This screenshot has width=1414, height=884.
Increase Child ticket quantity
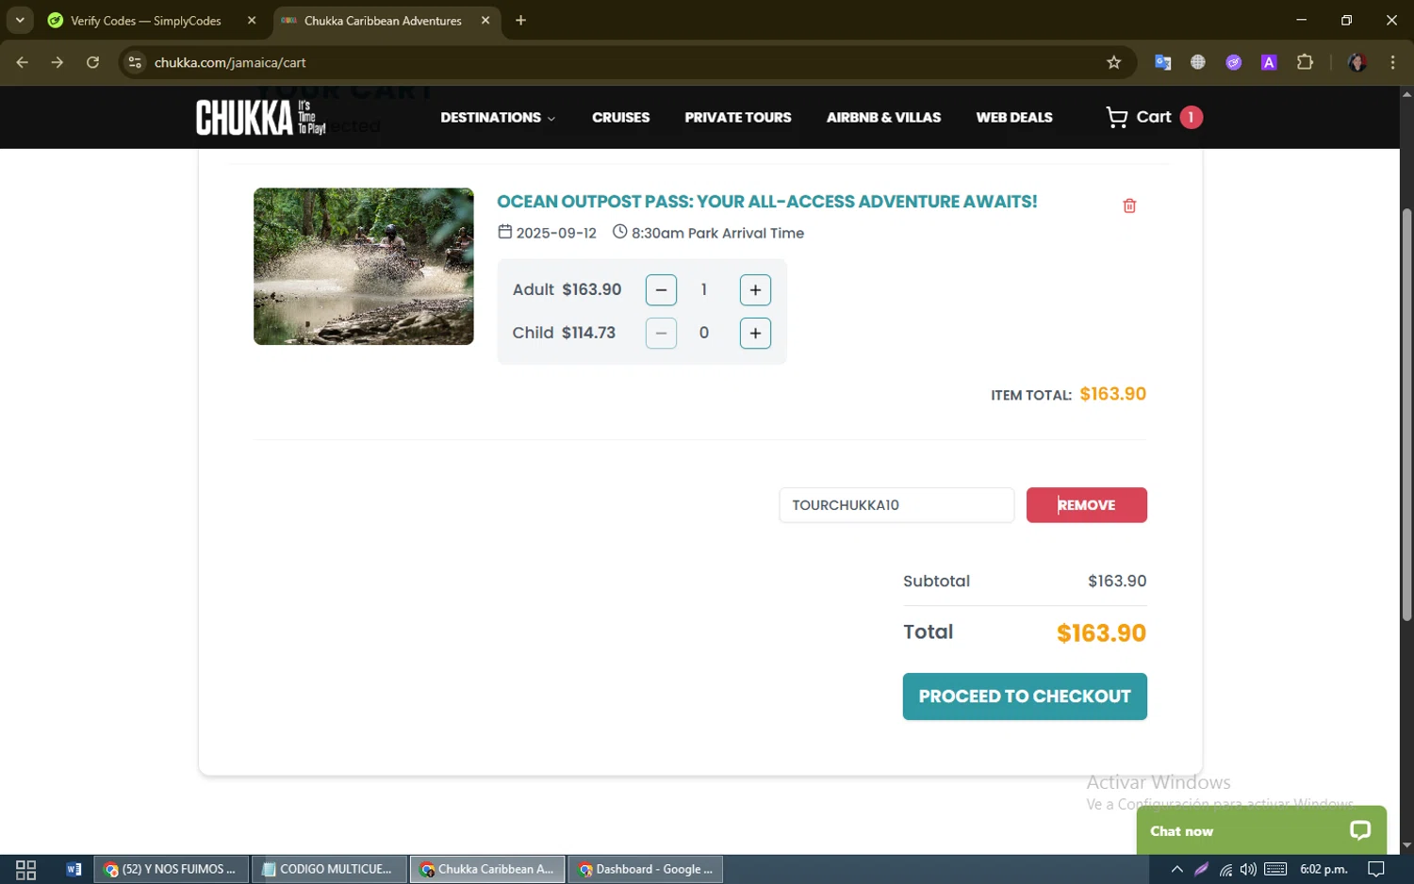point(755,333)
